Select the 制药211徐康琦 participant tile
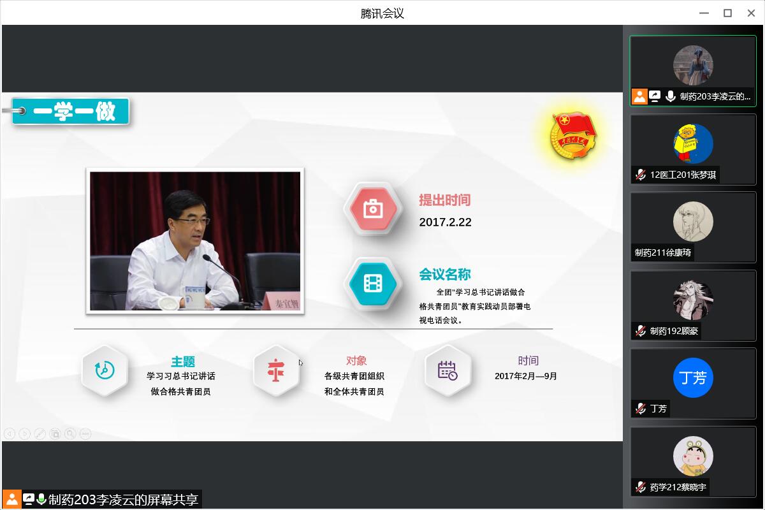765x510 pixels. pyautogui.click(x=693, y=227)
